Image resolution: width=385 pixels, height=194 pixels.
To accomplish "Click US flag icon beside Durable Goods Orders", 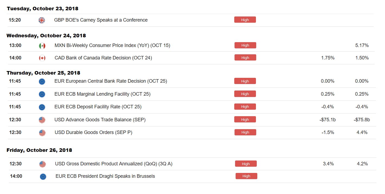I will coord(42,133).
